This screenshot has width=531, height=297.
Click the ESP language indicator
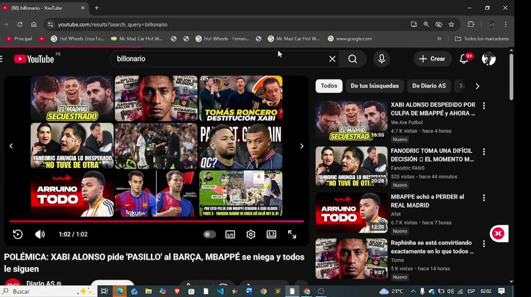coord(471,291)
